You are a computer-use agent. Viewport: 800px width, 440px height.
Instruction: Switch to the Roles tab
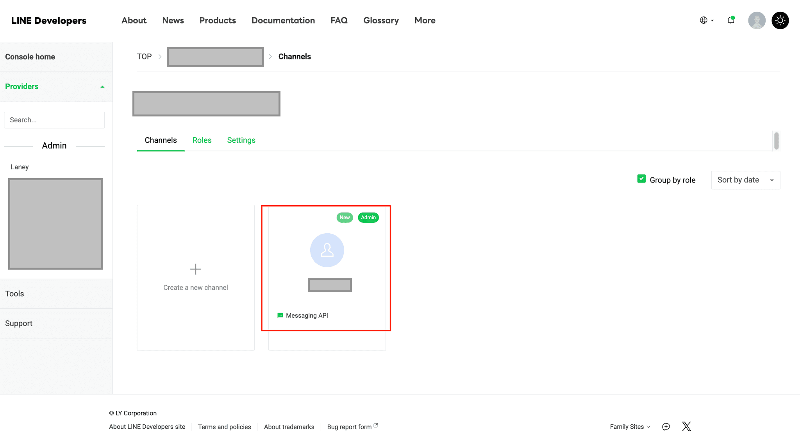(202, 140)
